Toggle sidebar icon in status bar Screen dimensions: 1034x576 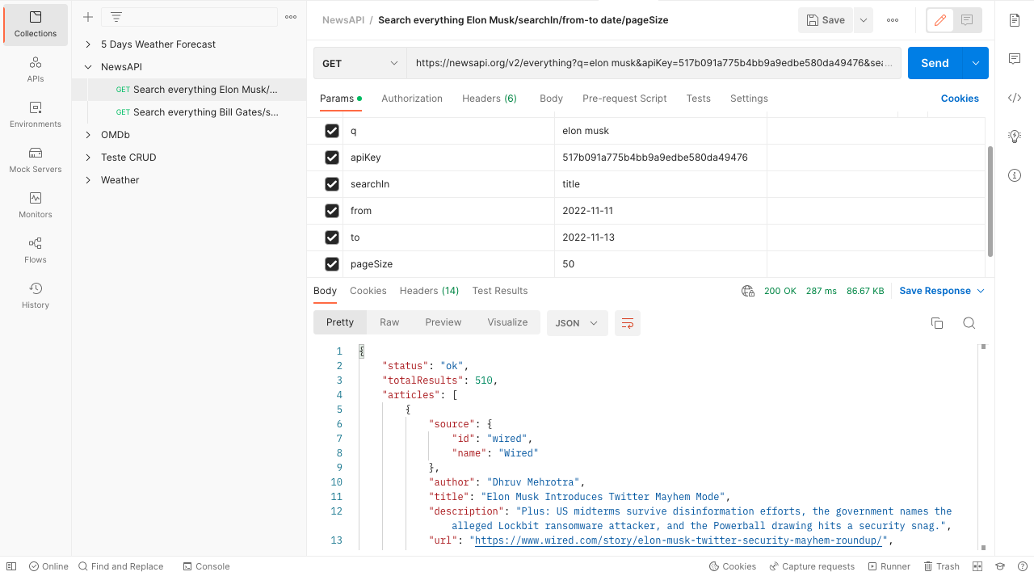[x=11, y=566]
